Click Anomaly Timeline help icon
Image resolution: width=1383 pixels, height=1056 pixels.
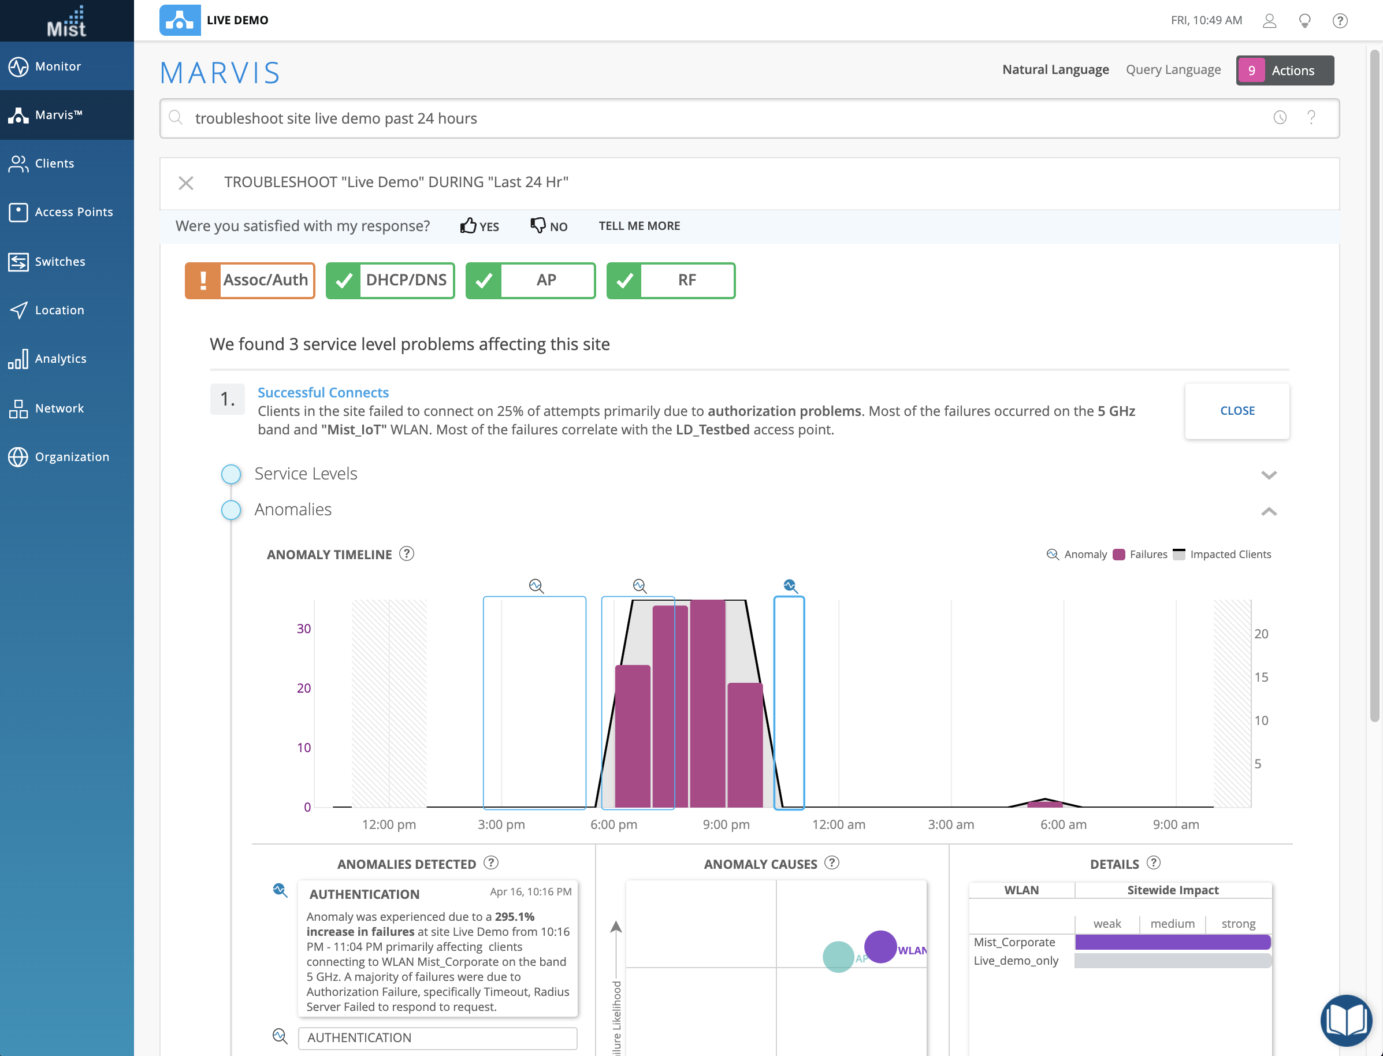click(407, 554)
